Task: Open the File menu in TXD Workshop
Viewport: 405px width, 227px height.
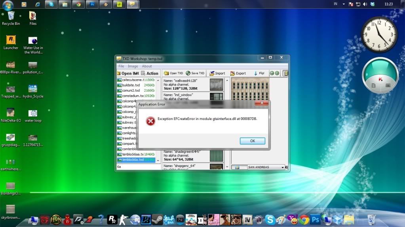Action: [x=121, y=66]
